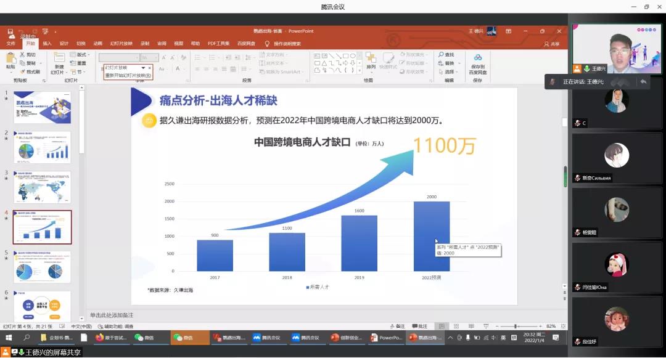Open the Arrange (排列) tool
The height and width of the screenshot is (358, 666).
click(371, 60)
